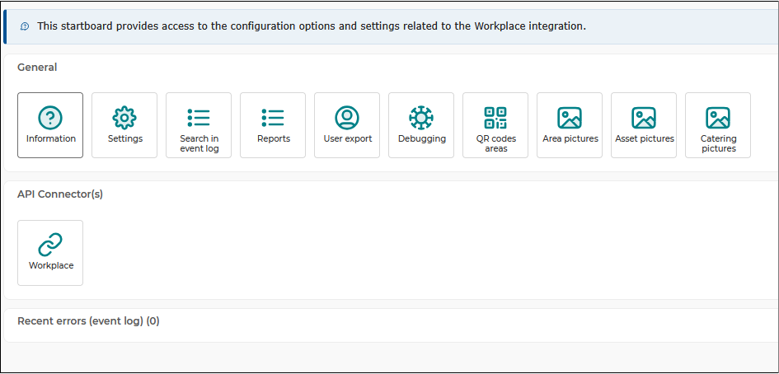Image resolution: width=779 pixels, height=374 pixels.
Task: Open the QR codes areas tile
Action: (495, 125)
